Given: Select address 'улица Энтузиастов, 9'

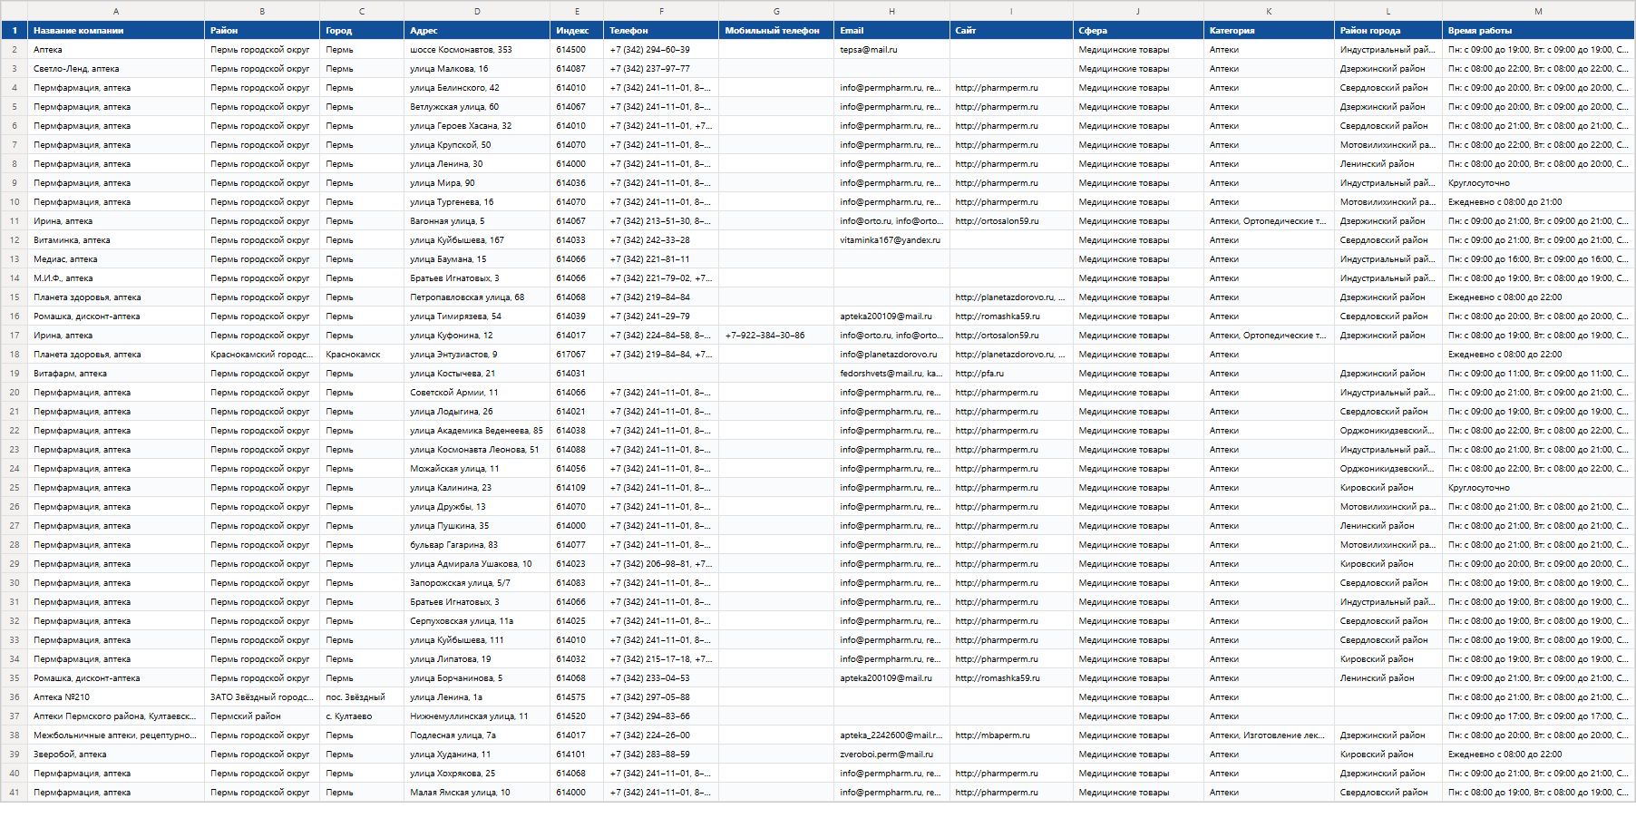Looking at the screenshot, I should [477, 355].
